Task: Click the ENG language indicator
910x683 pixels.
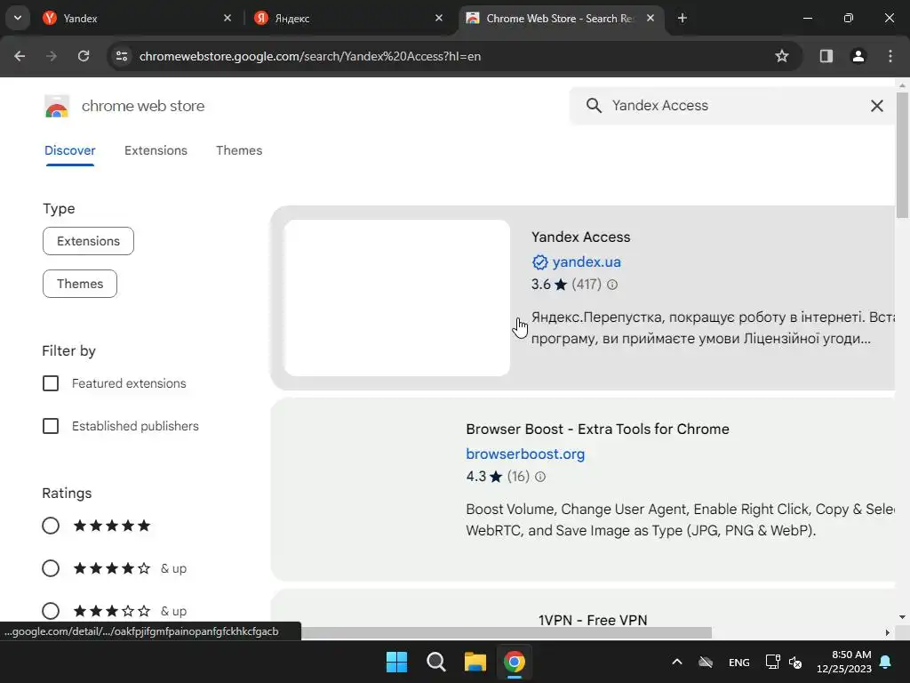Action: (x=738, y=663)
